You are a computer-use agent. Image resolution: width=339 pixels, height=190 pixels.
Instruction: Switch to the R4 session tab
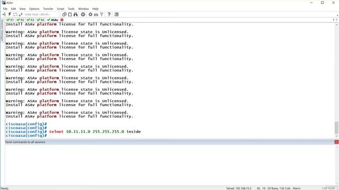41,20
